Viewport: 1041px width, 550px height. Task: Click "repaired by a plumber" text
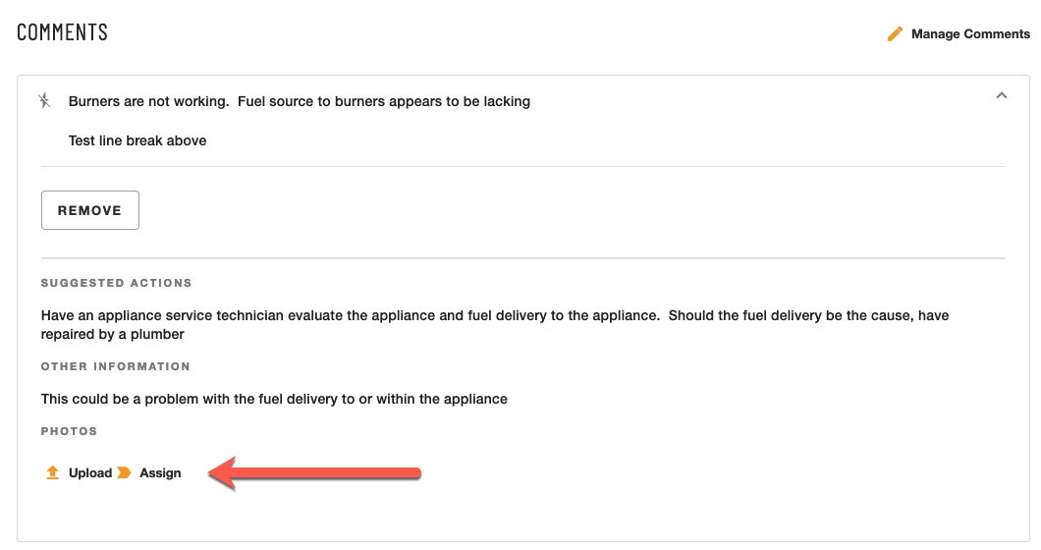[113, 334]
